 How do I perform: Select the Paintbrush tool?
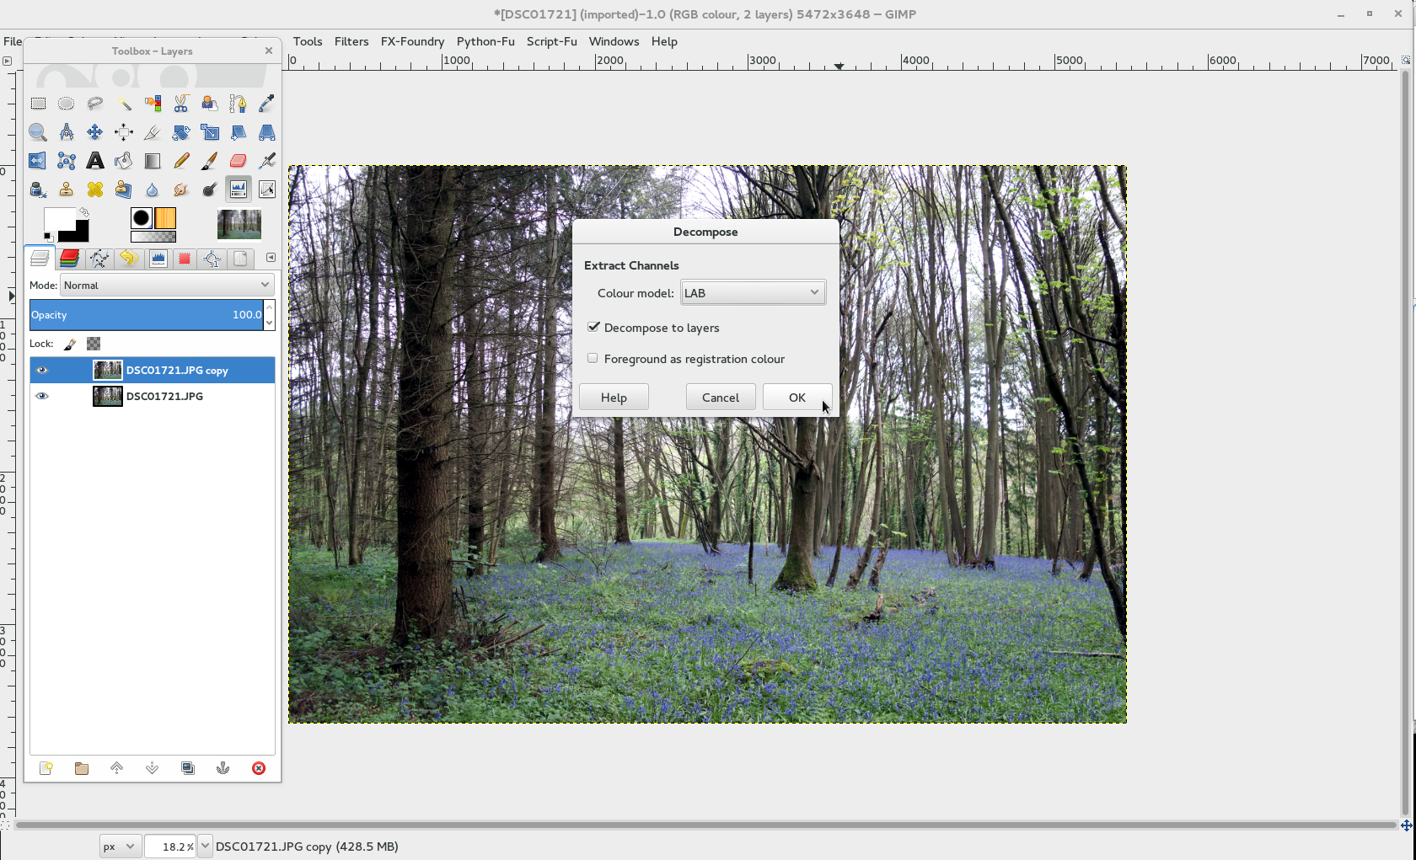click(210, 161)
